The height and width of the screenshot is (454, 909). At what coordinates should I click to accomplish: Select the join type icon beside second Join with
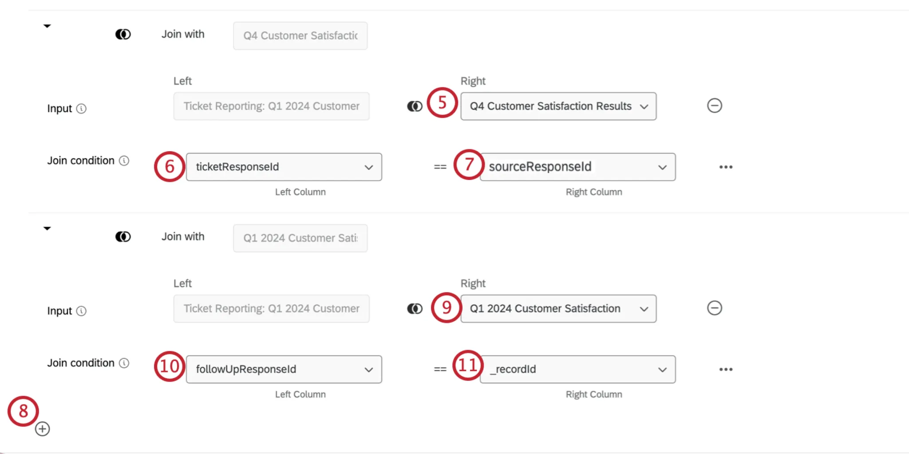pyautogui.click(x=123, y=236)
